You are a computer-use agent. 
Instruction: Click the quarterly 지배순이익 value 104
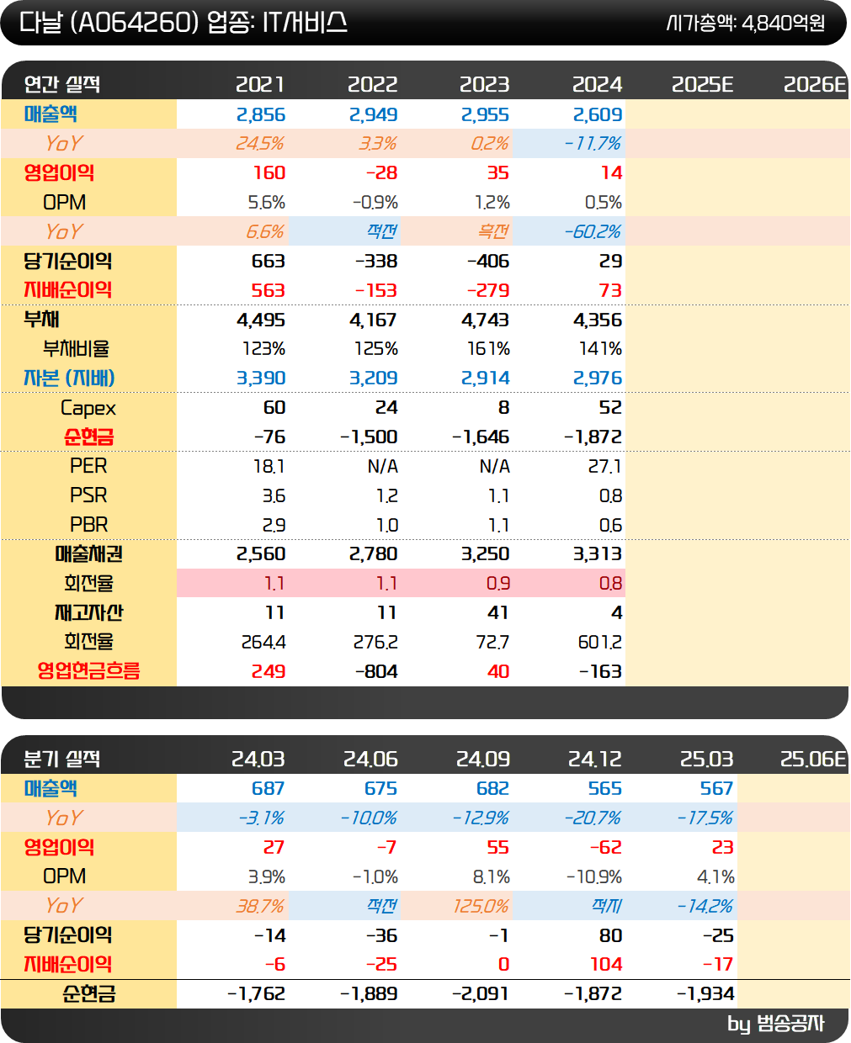(606, 964)
